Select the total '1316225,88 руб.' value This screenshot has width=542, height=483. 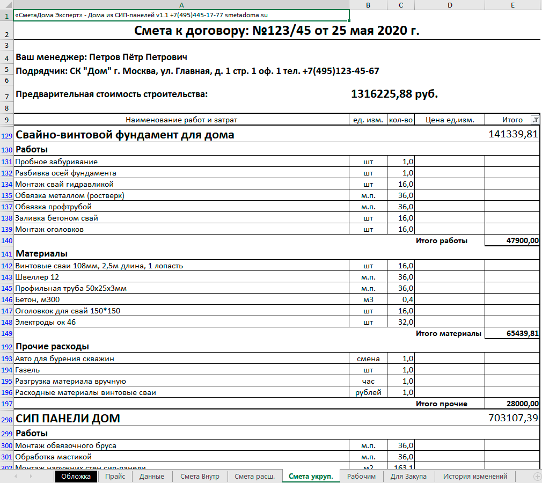click(394, 94)
